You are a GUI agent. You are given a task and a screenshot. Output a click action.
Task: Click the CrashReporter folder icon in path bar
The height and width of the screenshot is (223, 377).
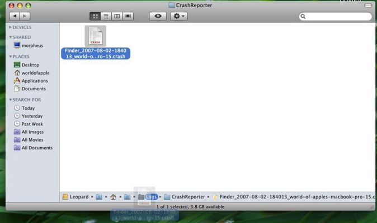point(167,197)
